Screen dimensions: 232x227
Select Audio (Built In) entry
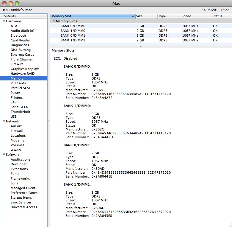tap(22, 31)
